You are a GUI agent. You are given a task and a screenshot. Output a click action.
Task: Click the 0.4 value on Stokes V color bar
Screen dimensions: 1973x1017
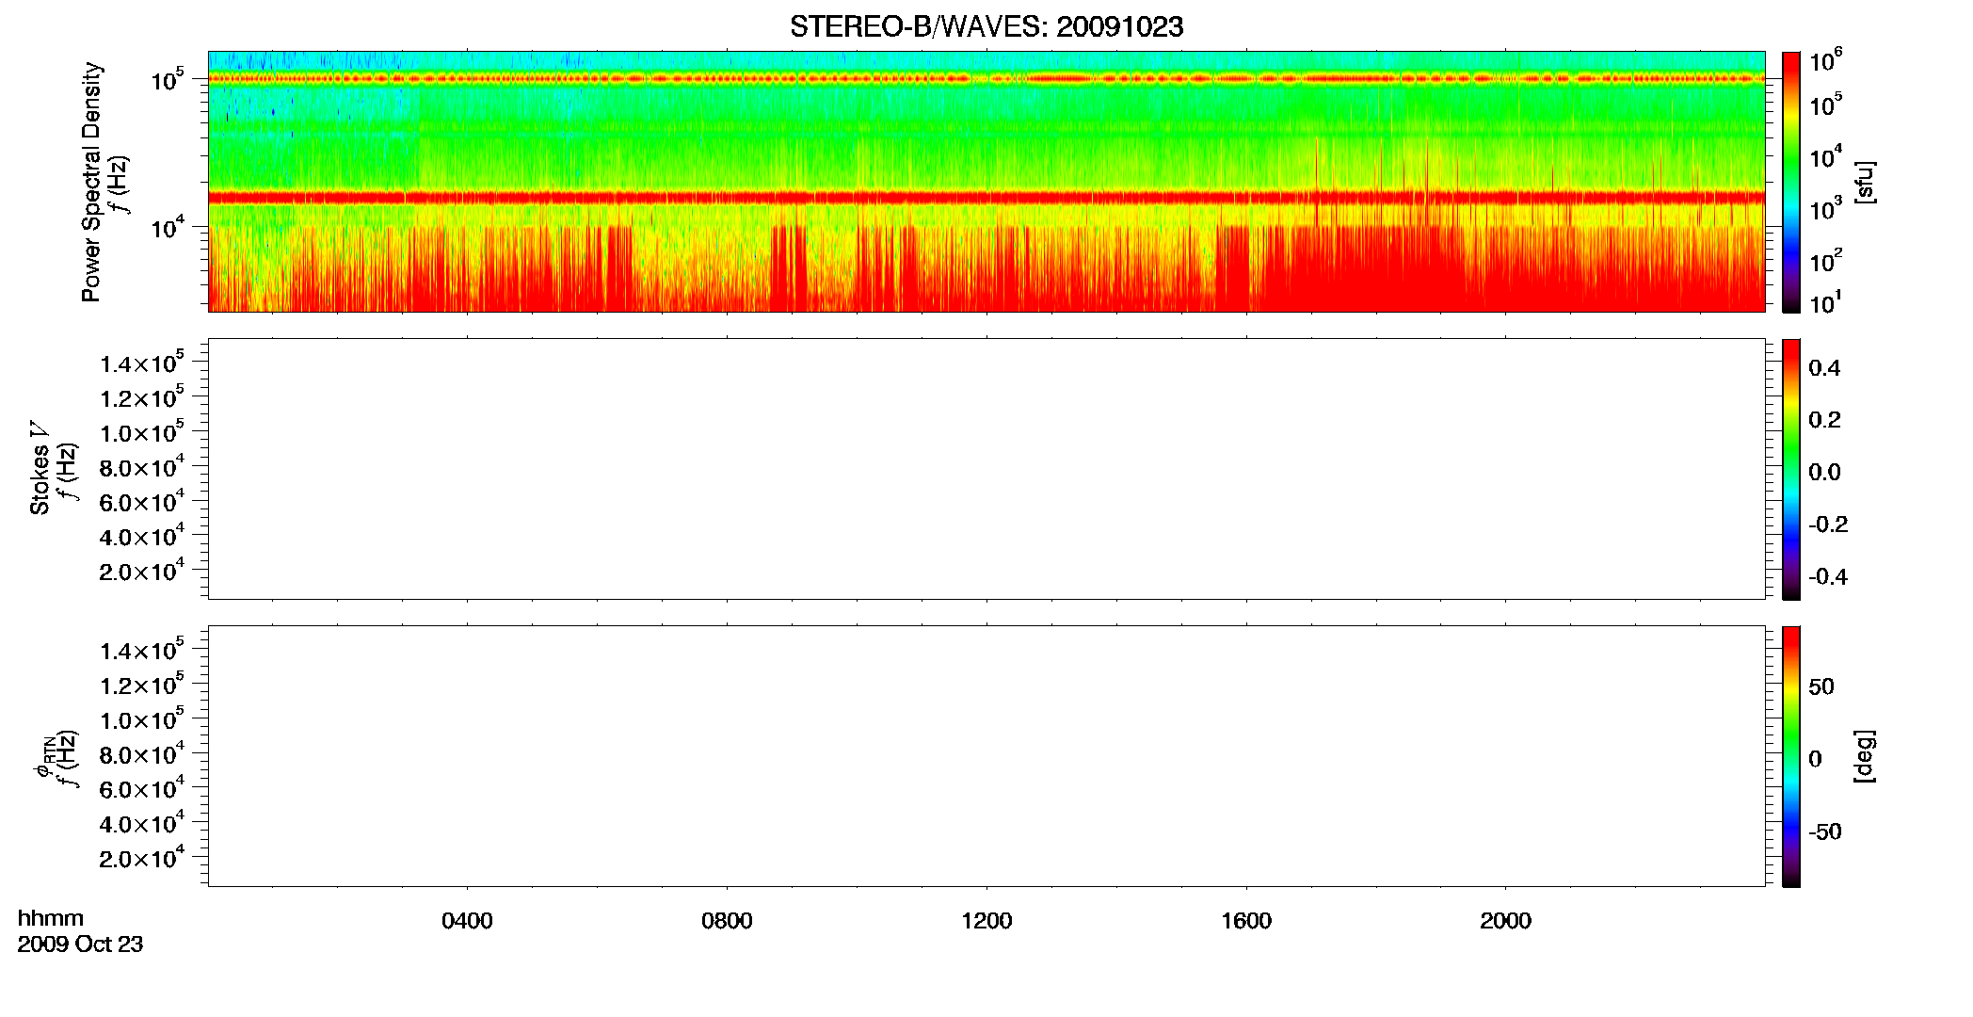pyautogui.click(x=1824, y=368)
